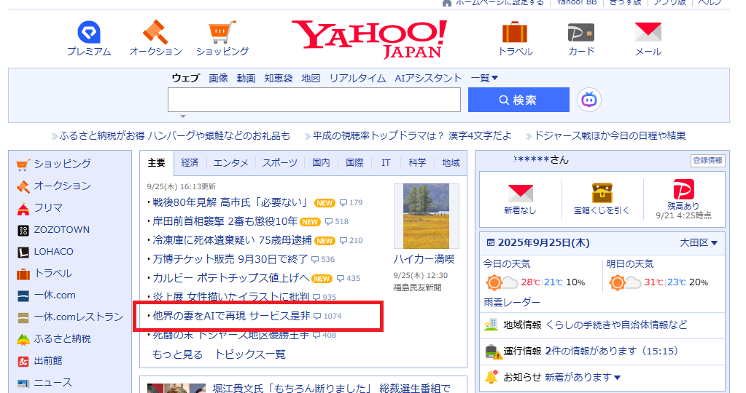Open the Yahoo Card icon
The height and width of the screenshot is (393, 746).
pos(581,33)
